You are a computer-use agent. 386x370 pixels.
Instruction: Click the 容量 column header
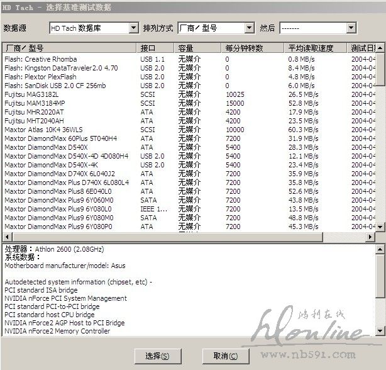pyautogui.click(x=198, y=48)
